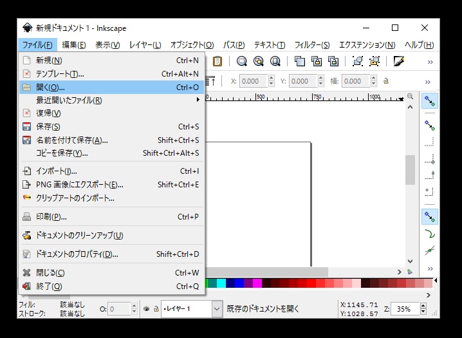The image size is (462, 338).
Task: Toggle layer visibility eye icon in status bar
Action: click(x=147, y=309)
